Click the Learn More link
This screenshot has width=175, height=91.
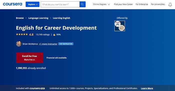(147, 89)
